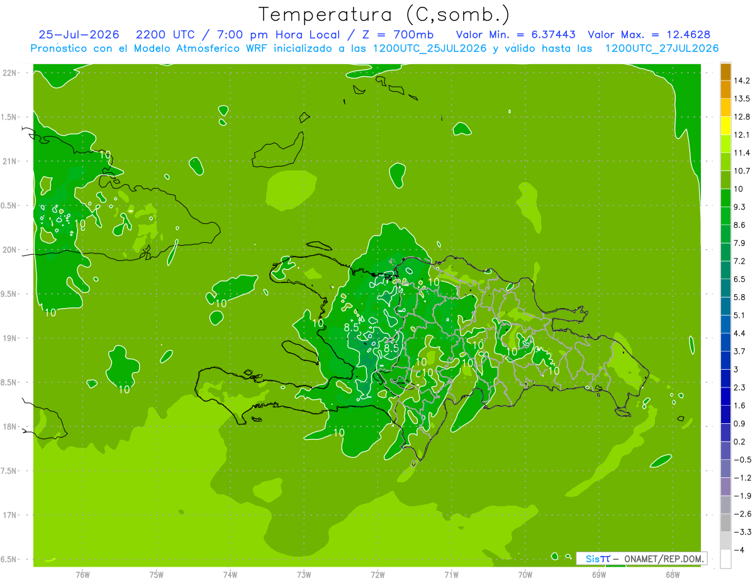
Task: Click the colorbar label "12.1"
Action: [x=742, y=135]
